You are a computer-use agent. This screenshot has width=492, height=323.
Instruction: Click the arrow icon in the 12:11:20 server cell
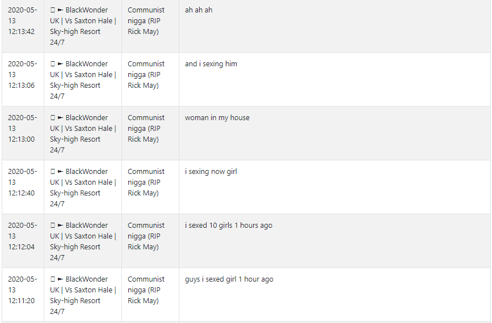tap(61, 279)
